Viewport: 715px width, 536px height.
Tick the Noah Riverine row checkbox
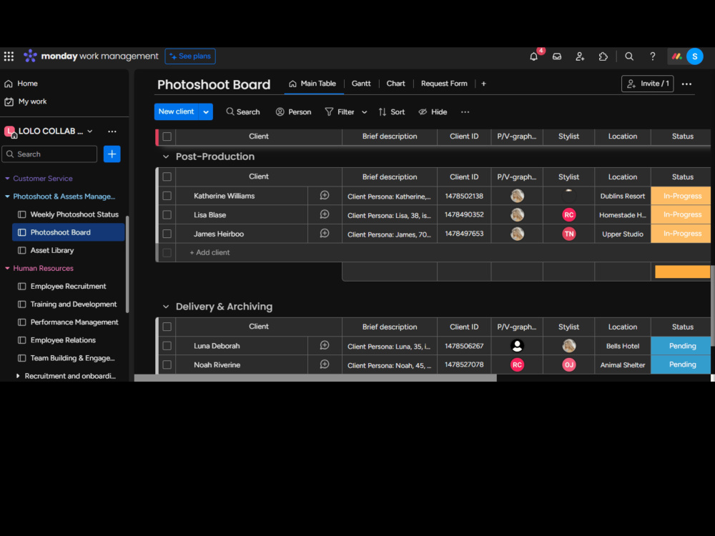pyautogui.click(x=167, y=364)
